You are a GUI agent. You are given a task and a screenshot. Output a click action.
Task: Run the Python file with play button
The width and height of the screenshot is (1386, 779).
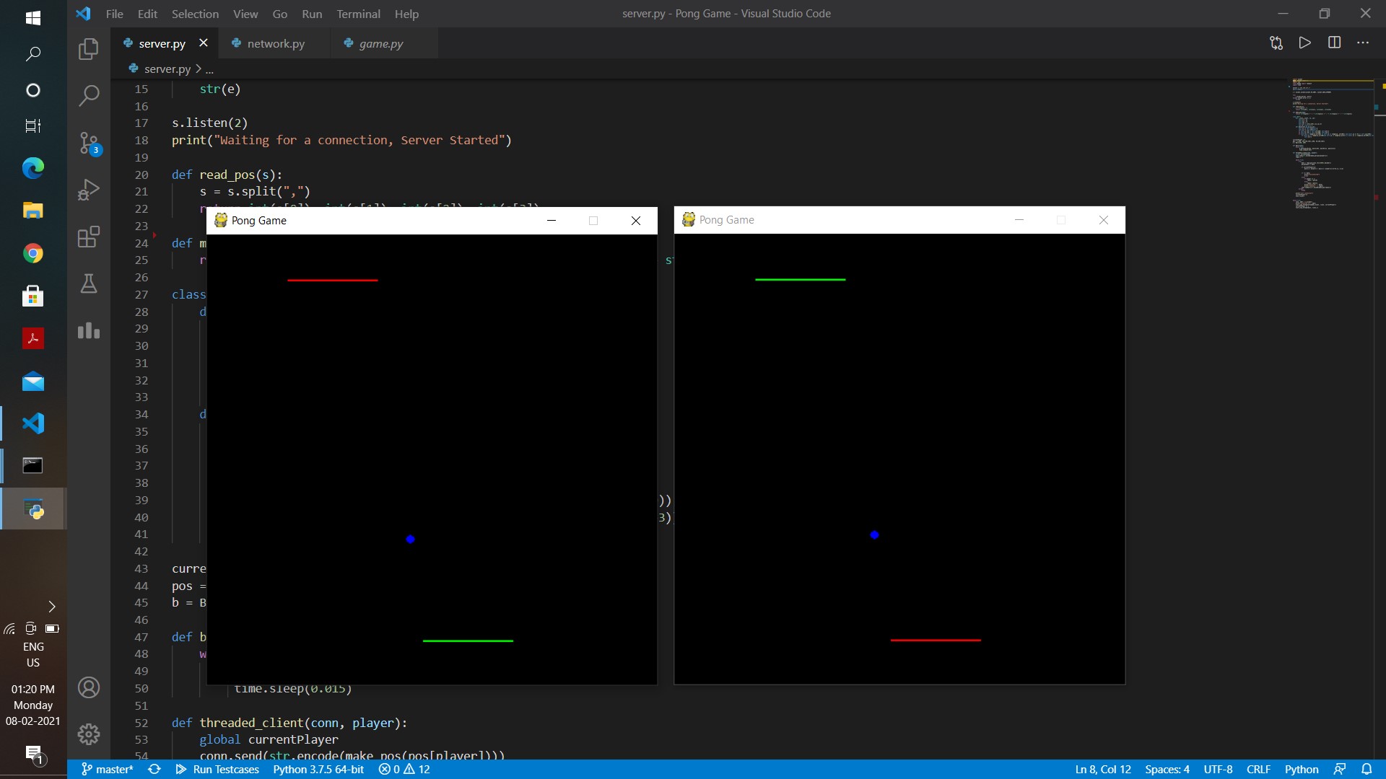tap(1304, 43)
